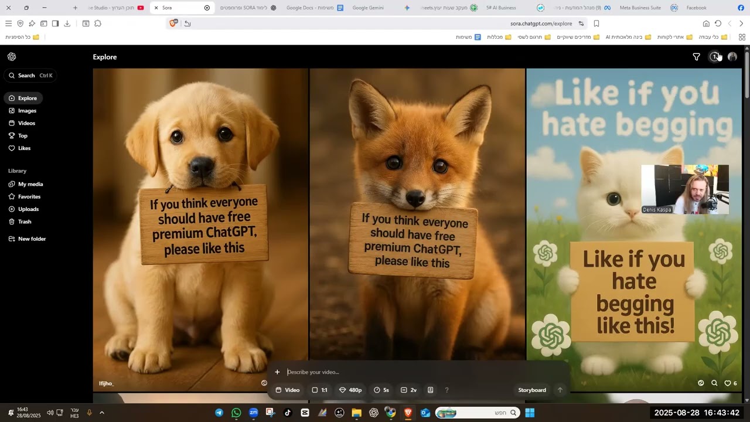The height and width of the screenshot is (422, 750).
Task: Open the Trash in library
Action: (x=21, y=222)
